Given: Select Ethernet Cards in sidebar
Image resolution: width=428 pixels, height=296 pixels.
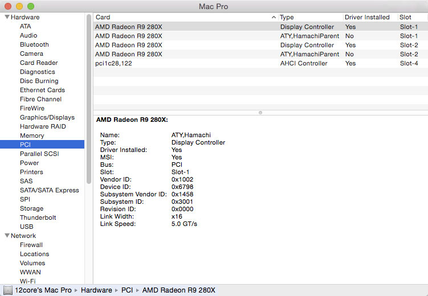Looking at the screenshot, I should [42, 90].
